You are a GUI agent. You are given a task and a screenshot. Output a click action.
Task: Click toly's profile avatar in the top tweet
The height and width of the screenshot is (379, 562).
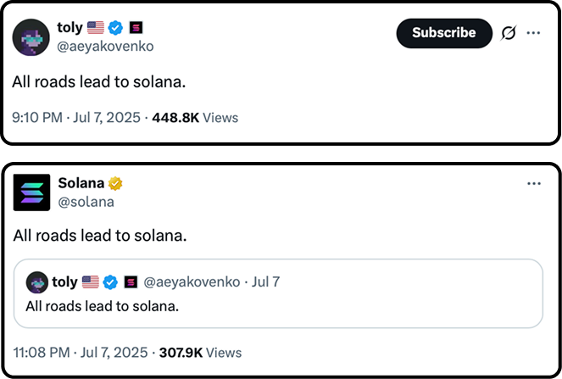coord(31,37)
